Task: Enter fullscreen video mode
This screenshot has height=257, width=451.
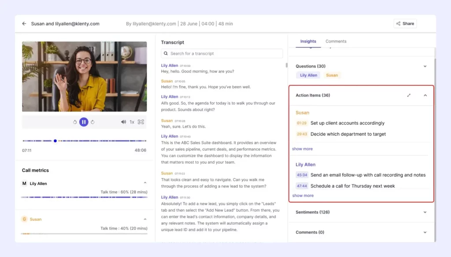Action: pyautogui.click(x=141, y=122)
